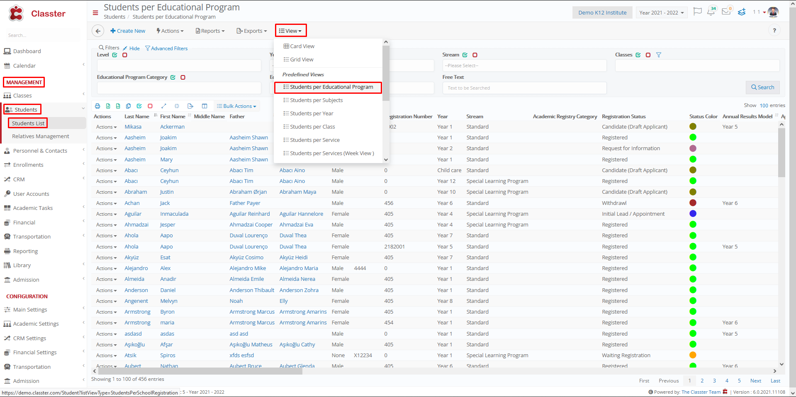Open the Reports dropdown
796x397 pixels.
point(210,31)
